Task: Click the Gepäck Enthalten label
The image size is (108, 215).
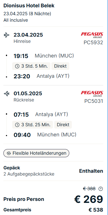Action: pos(91,171)
